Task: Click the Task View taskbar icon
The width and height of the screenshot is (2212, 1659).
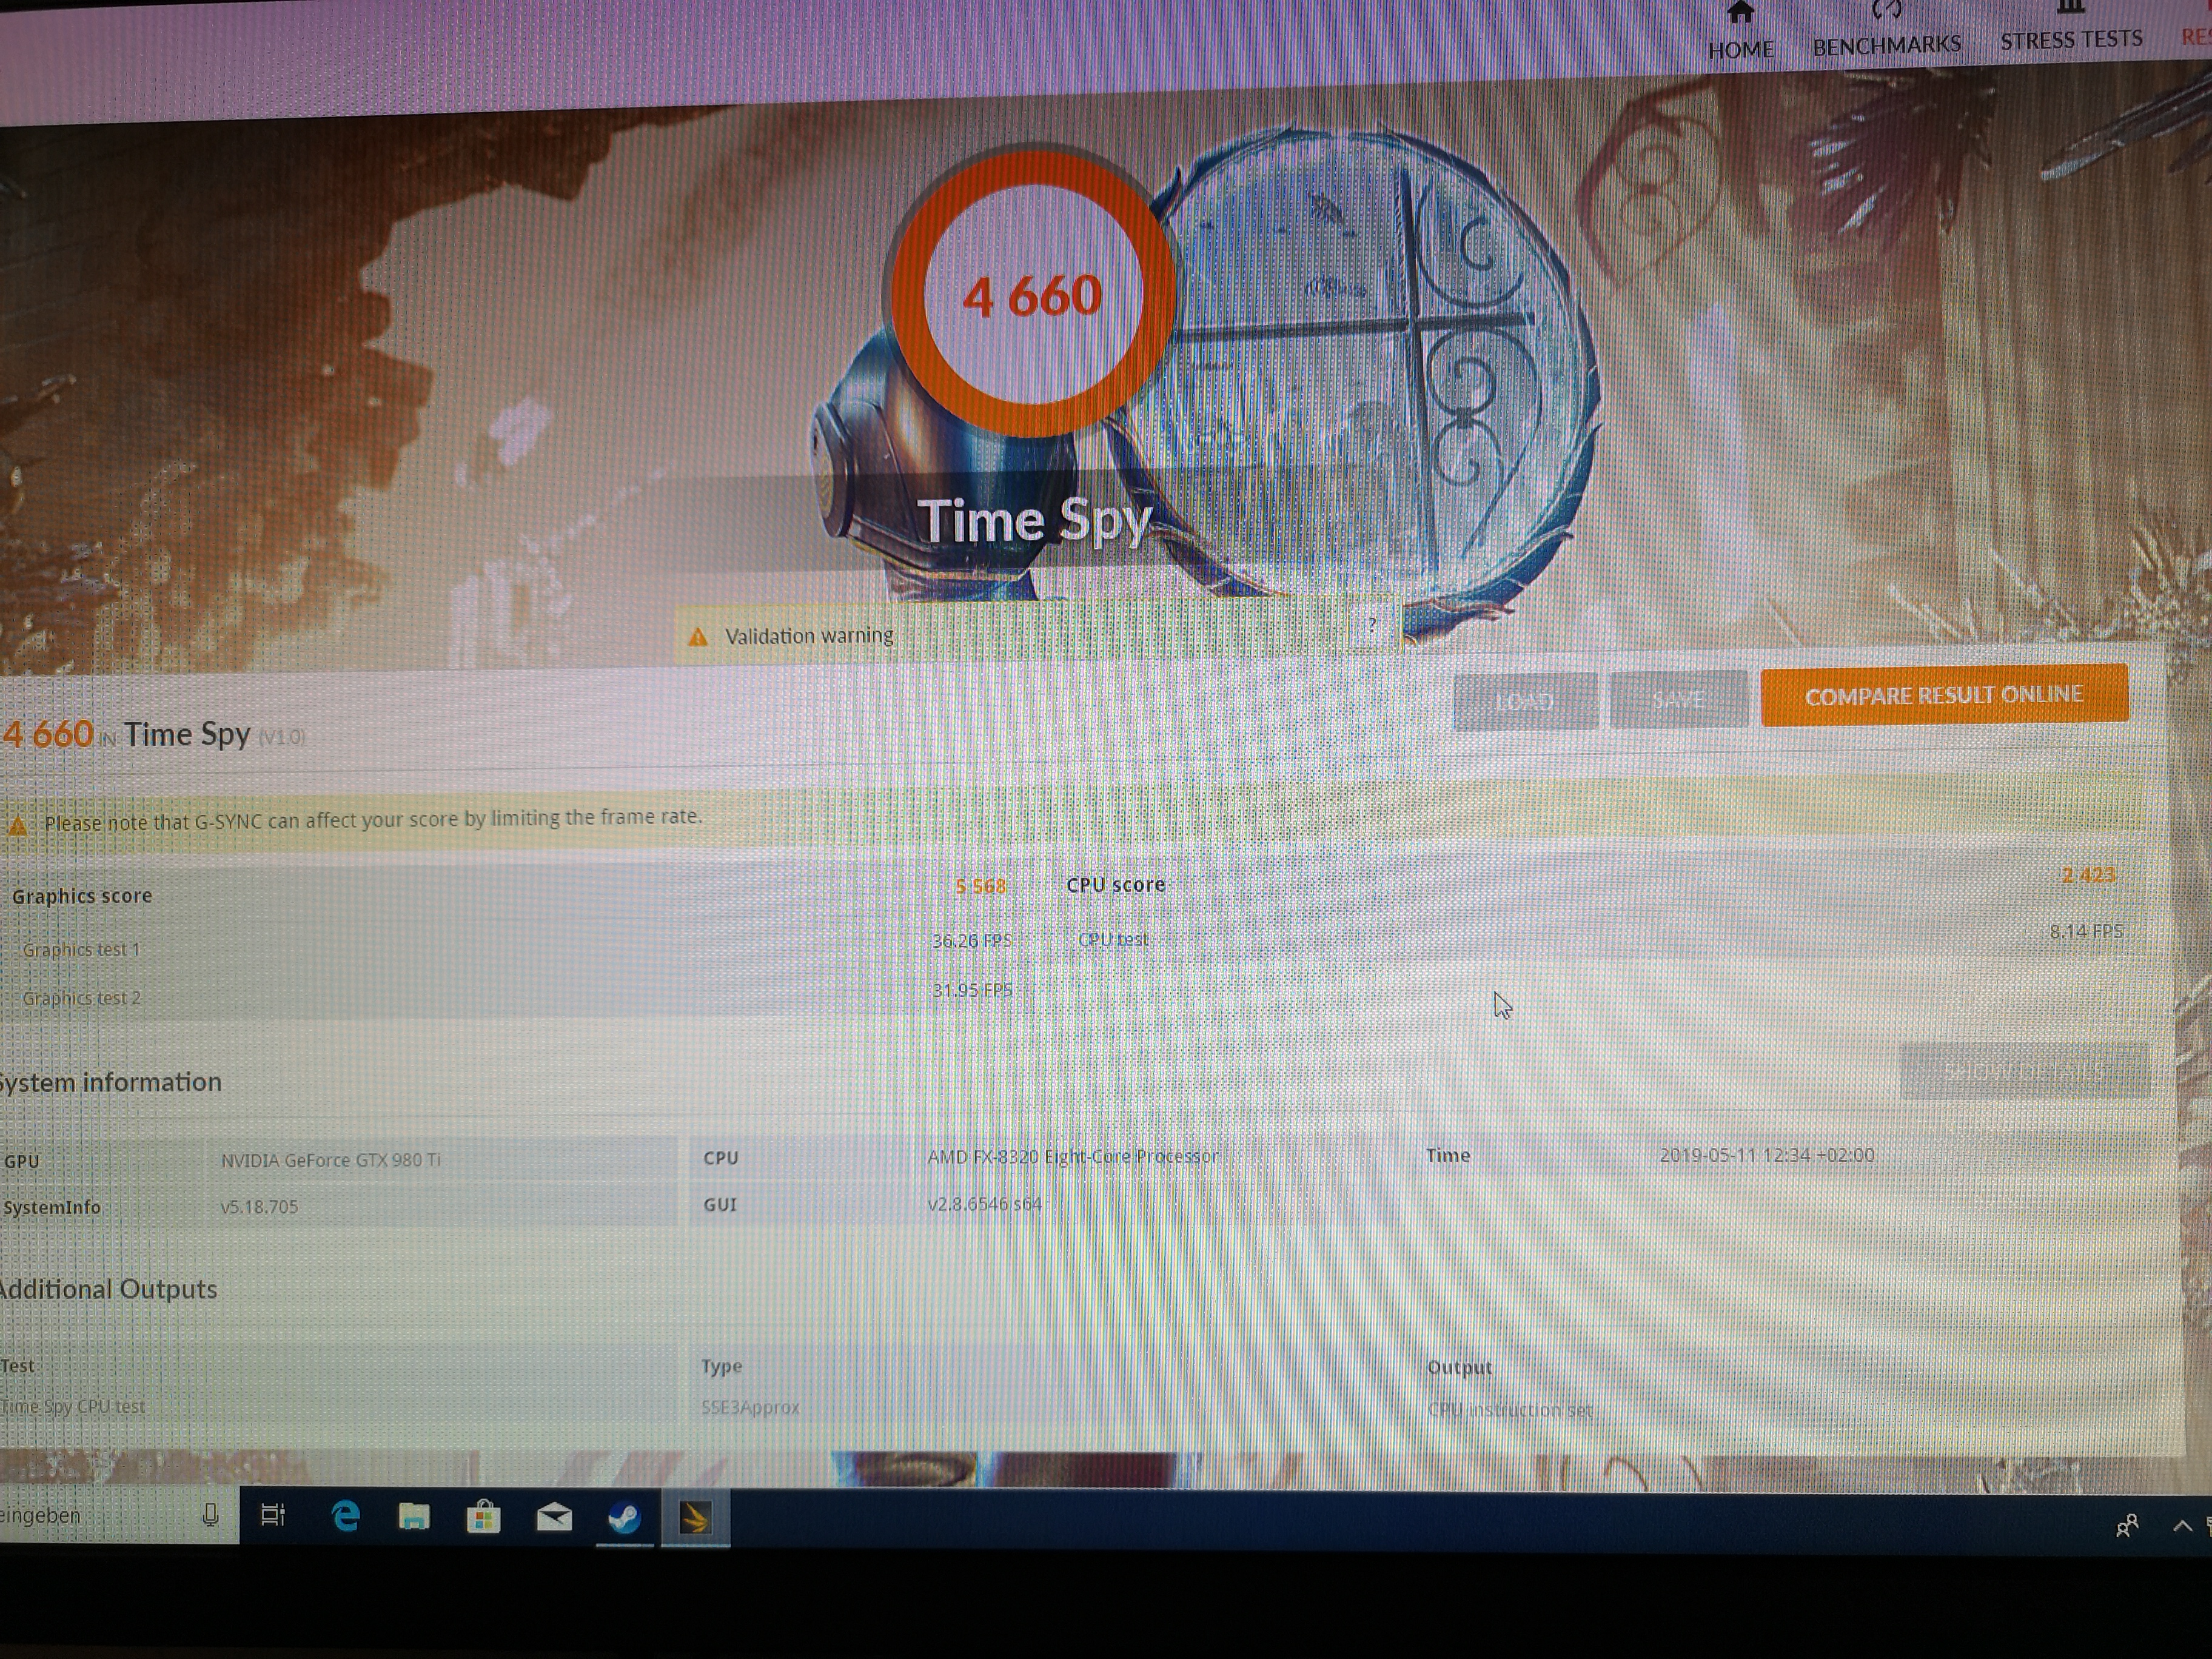Action: click(273, 1515)
